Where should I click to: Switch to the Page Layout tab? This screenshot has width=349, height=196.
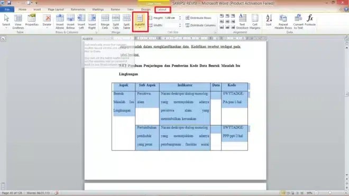[x=56, y=10]
